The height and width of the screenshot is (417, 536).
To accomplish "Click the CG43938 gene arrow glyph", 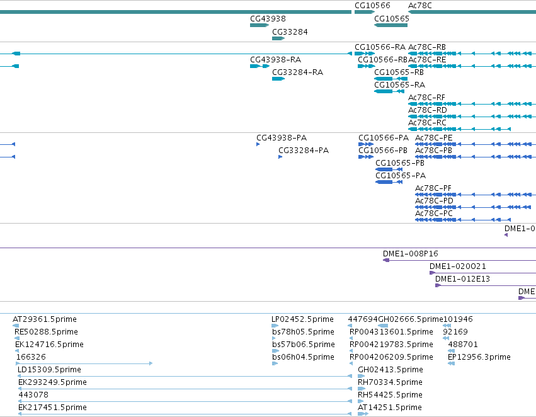I will [259, 25].
